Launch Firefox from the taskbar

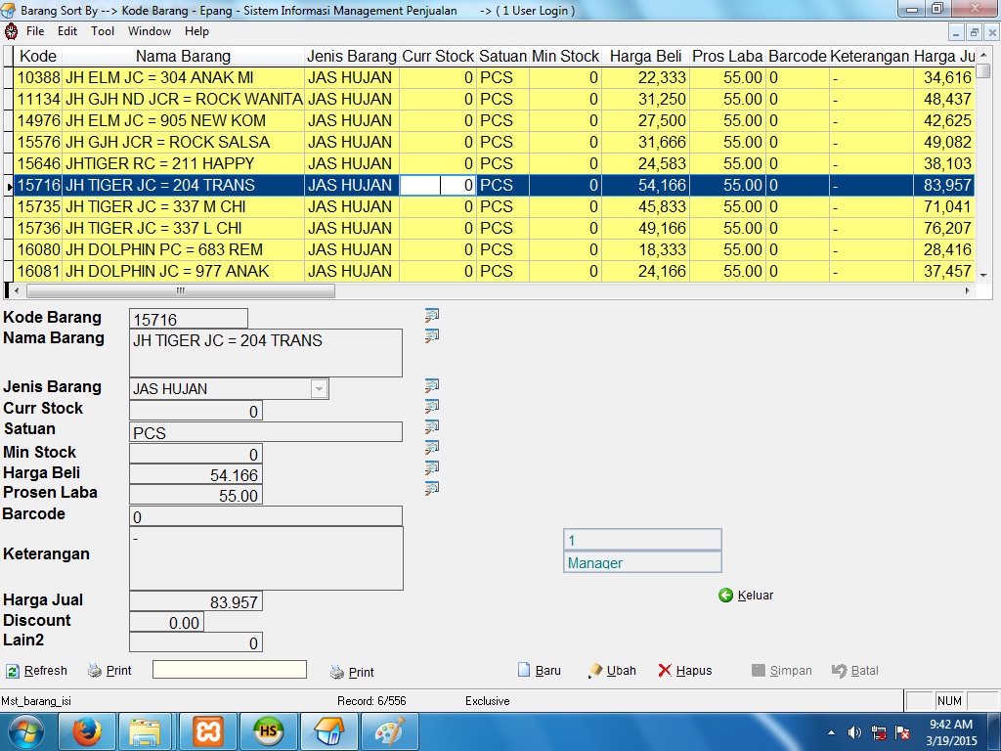(x=87, y=731)
